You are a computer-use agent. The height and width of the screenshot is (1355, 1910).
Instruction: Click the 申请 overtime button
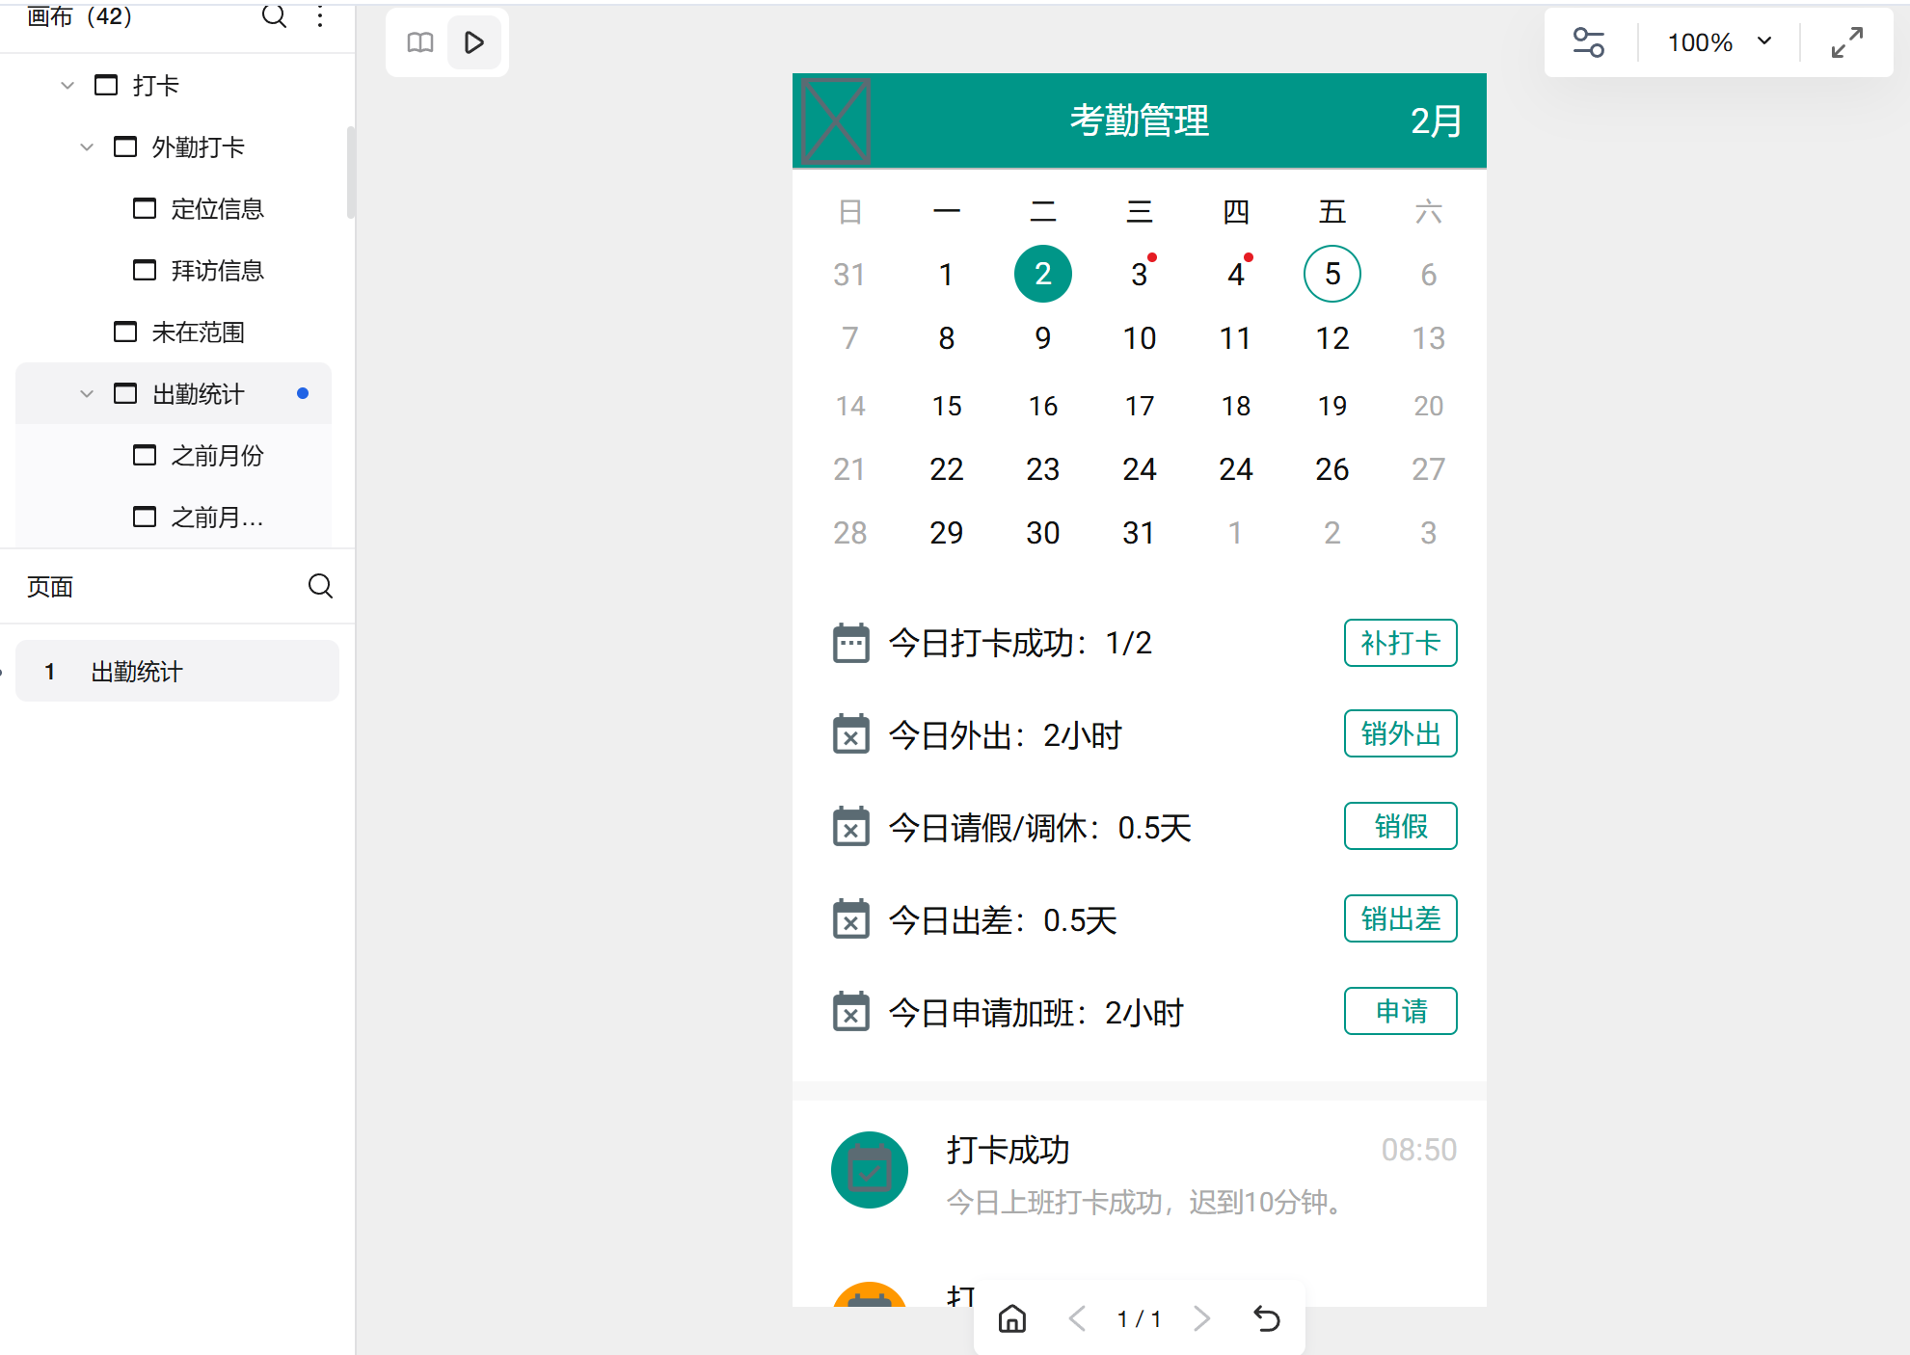coord(1400,1011)
